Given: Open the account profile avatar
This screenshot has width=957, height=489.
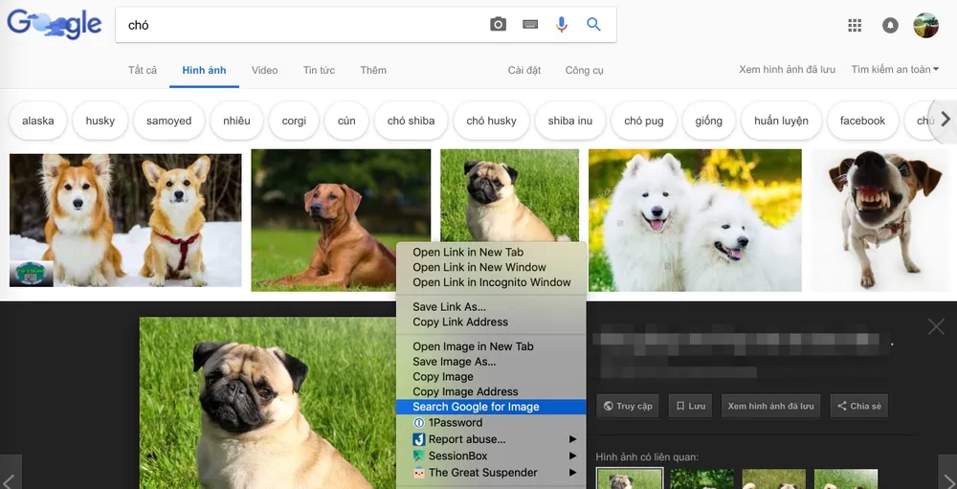Looking at the screenshot, I should [925, 26].
